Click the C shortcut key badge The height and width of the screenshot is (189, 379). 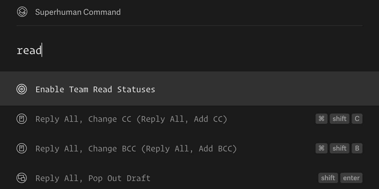[x=357, y=119]
